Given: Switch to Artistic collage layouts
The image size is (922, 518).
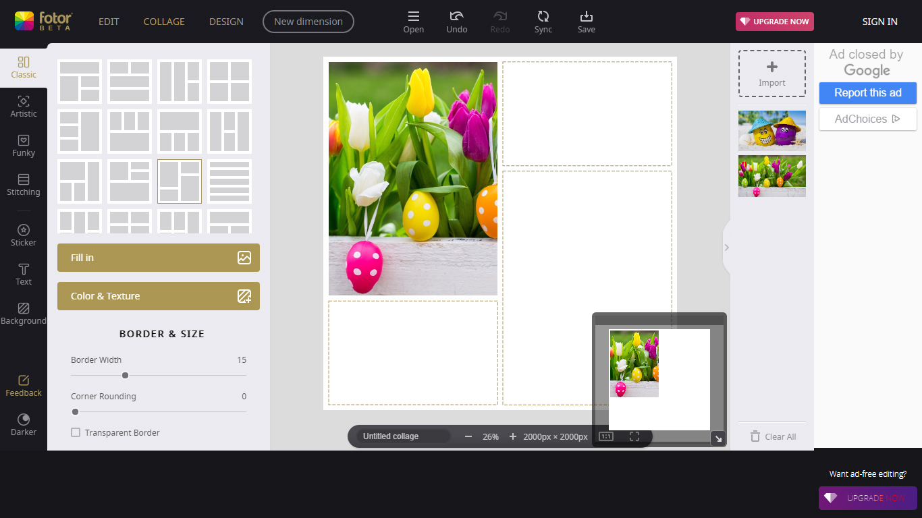Looking at the screenshot, I should (24, 107).
